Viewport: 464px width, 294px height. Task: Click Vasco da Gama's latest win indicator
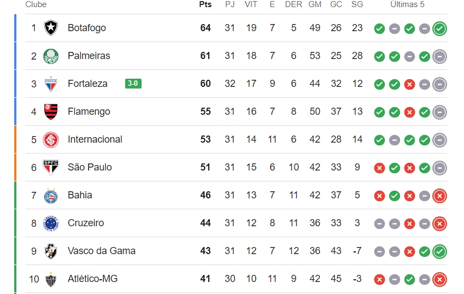point(439,252)
